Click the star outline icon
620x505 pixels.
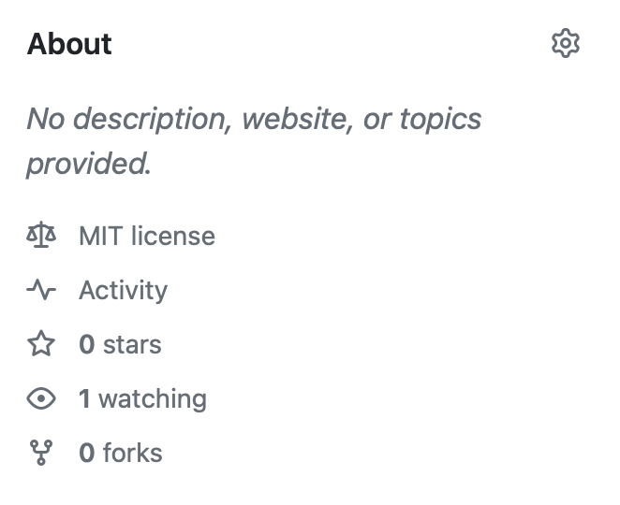click(41, 344)
